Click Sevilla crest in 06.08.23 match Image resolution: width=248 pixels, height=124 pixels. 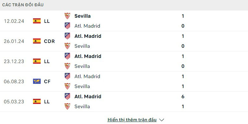[x=67, y=86]
